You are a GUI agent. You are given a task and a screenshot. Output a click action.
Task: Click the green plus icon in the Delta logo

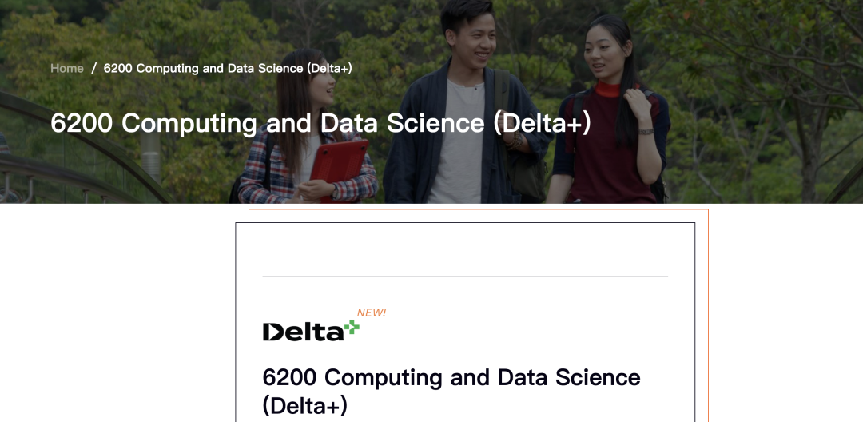tap(352, 328)
